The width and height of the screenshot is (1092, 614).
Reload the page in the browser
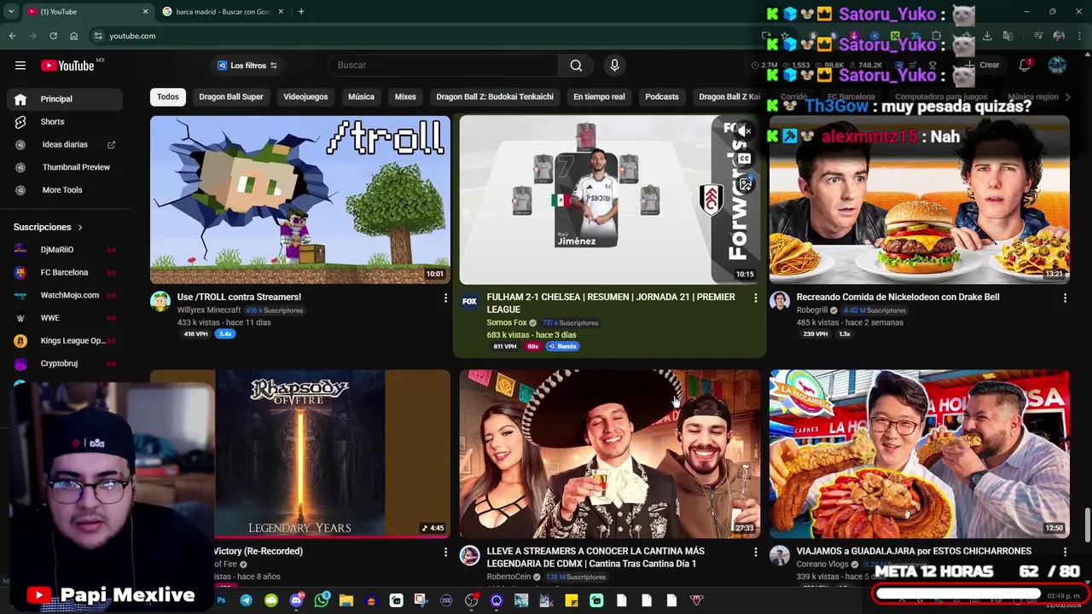tap(53, 36)
